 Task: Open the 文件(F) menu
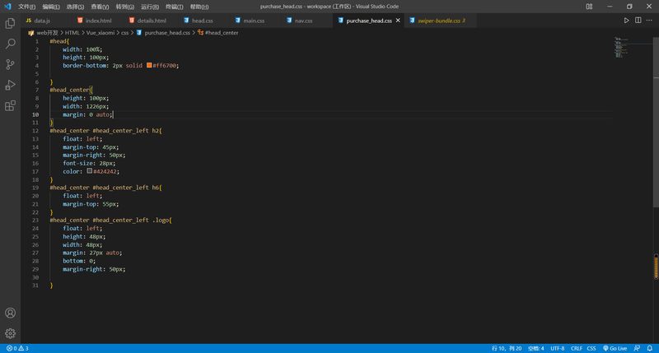[x=26, y=7]
